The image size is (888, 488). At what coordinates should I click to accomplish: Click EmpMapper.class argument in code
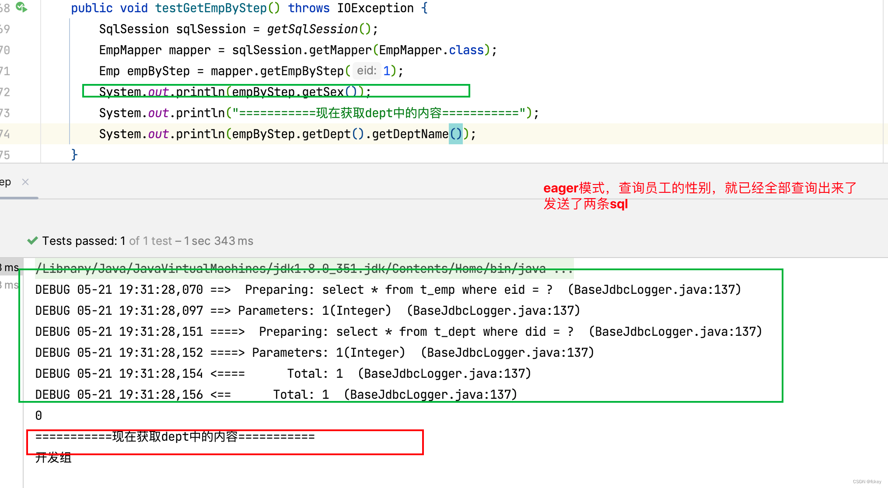tap(431, 50)
